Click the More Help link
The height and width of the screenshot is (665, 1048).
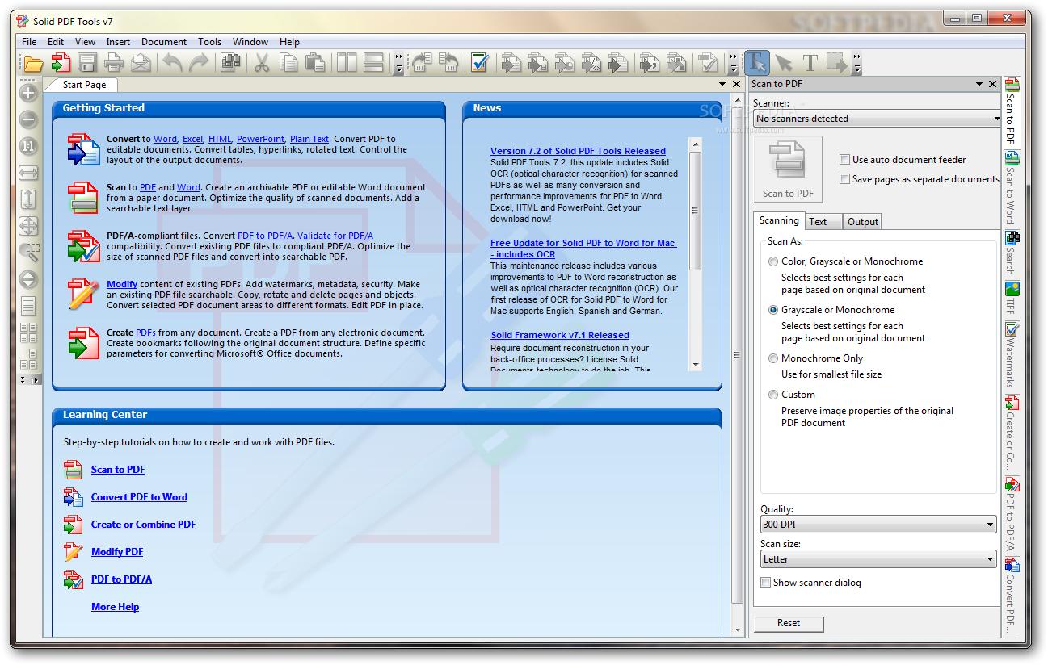tap(115, 607)
